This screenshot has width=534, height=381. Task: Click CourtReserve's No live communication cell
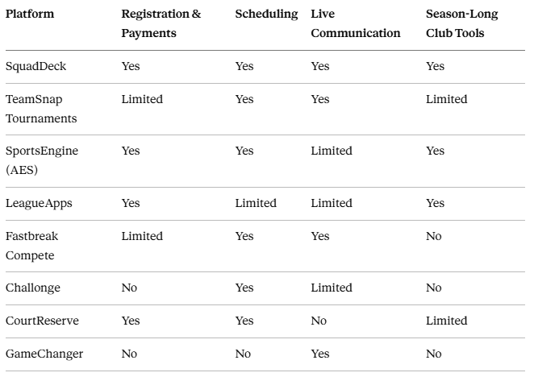[319, 321]
